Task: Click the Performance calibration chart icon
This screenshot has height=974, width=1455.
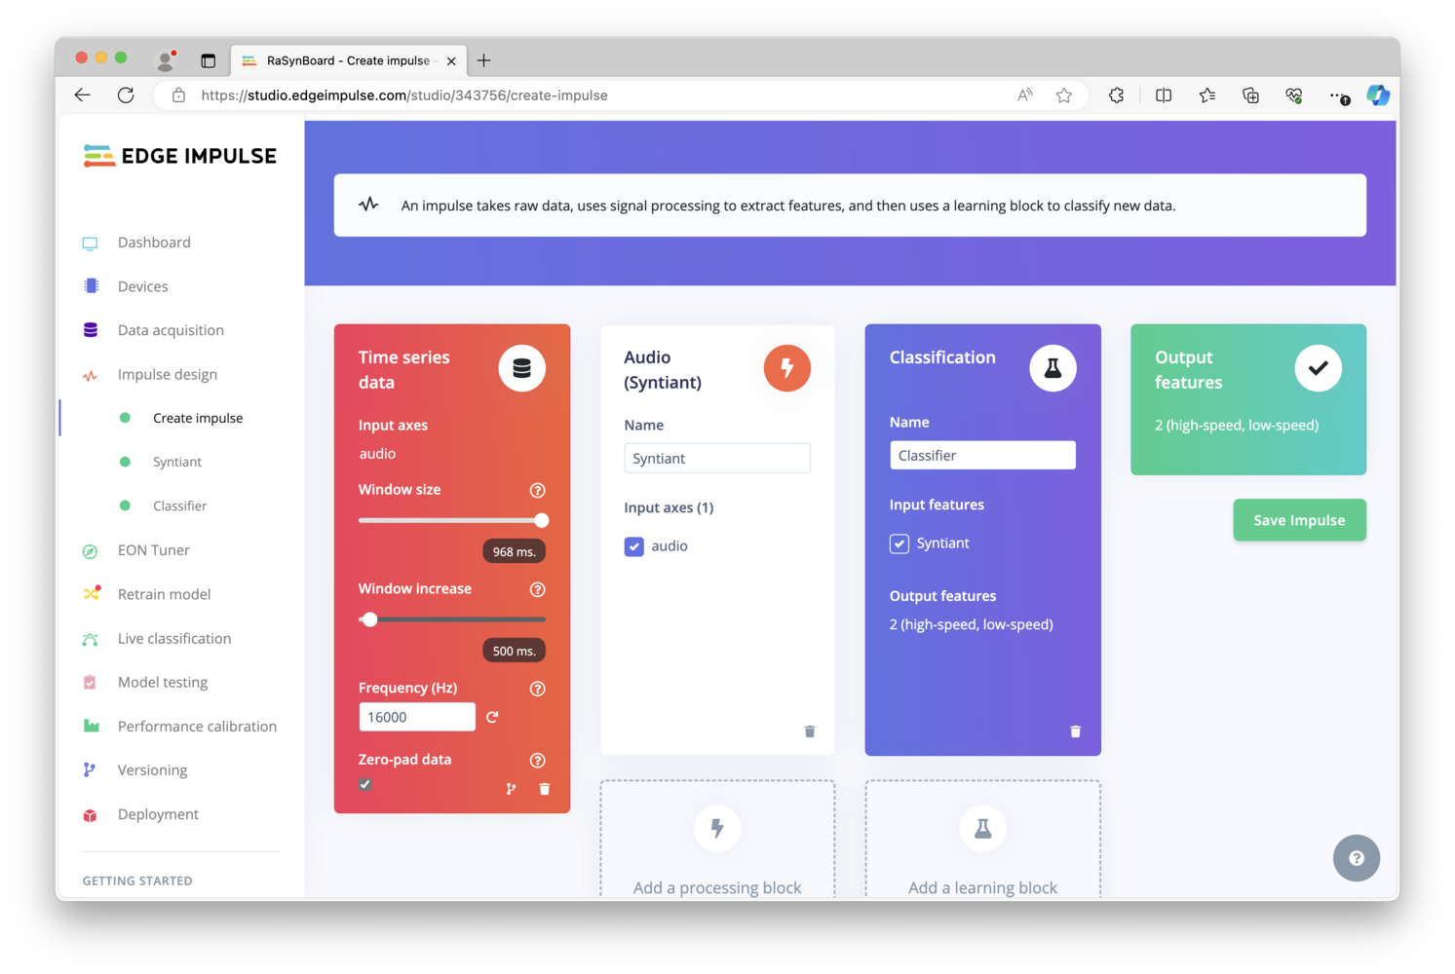Action: [91, 726]
